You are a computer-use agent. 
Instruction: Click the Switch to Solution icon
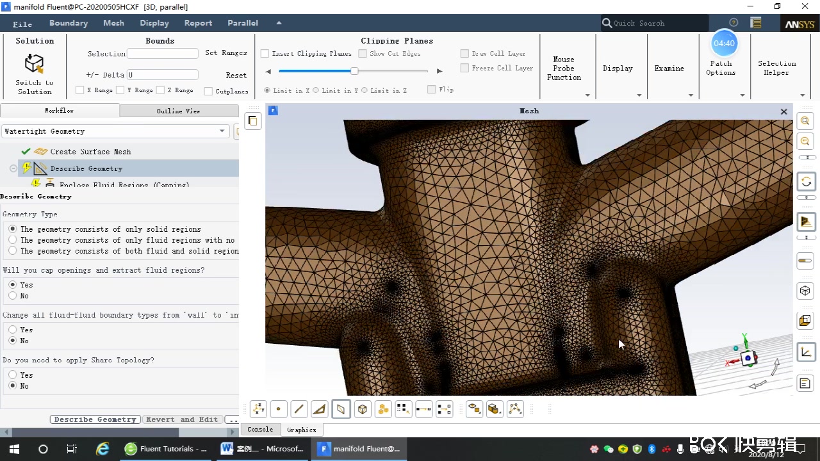pos(34,64)
